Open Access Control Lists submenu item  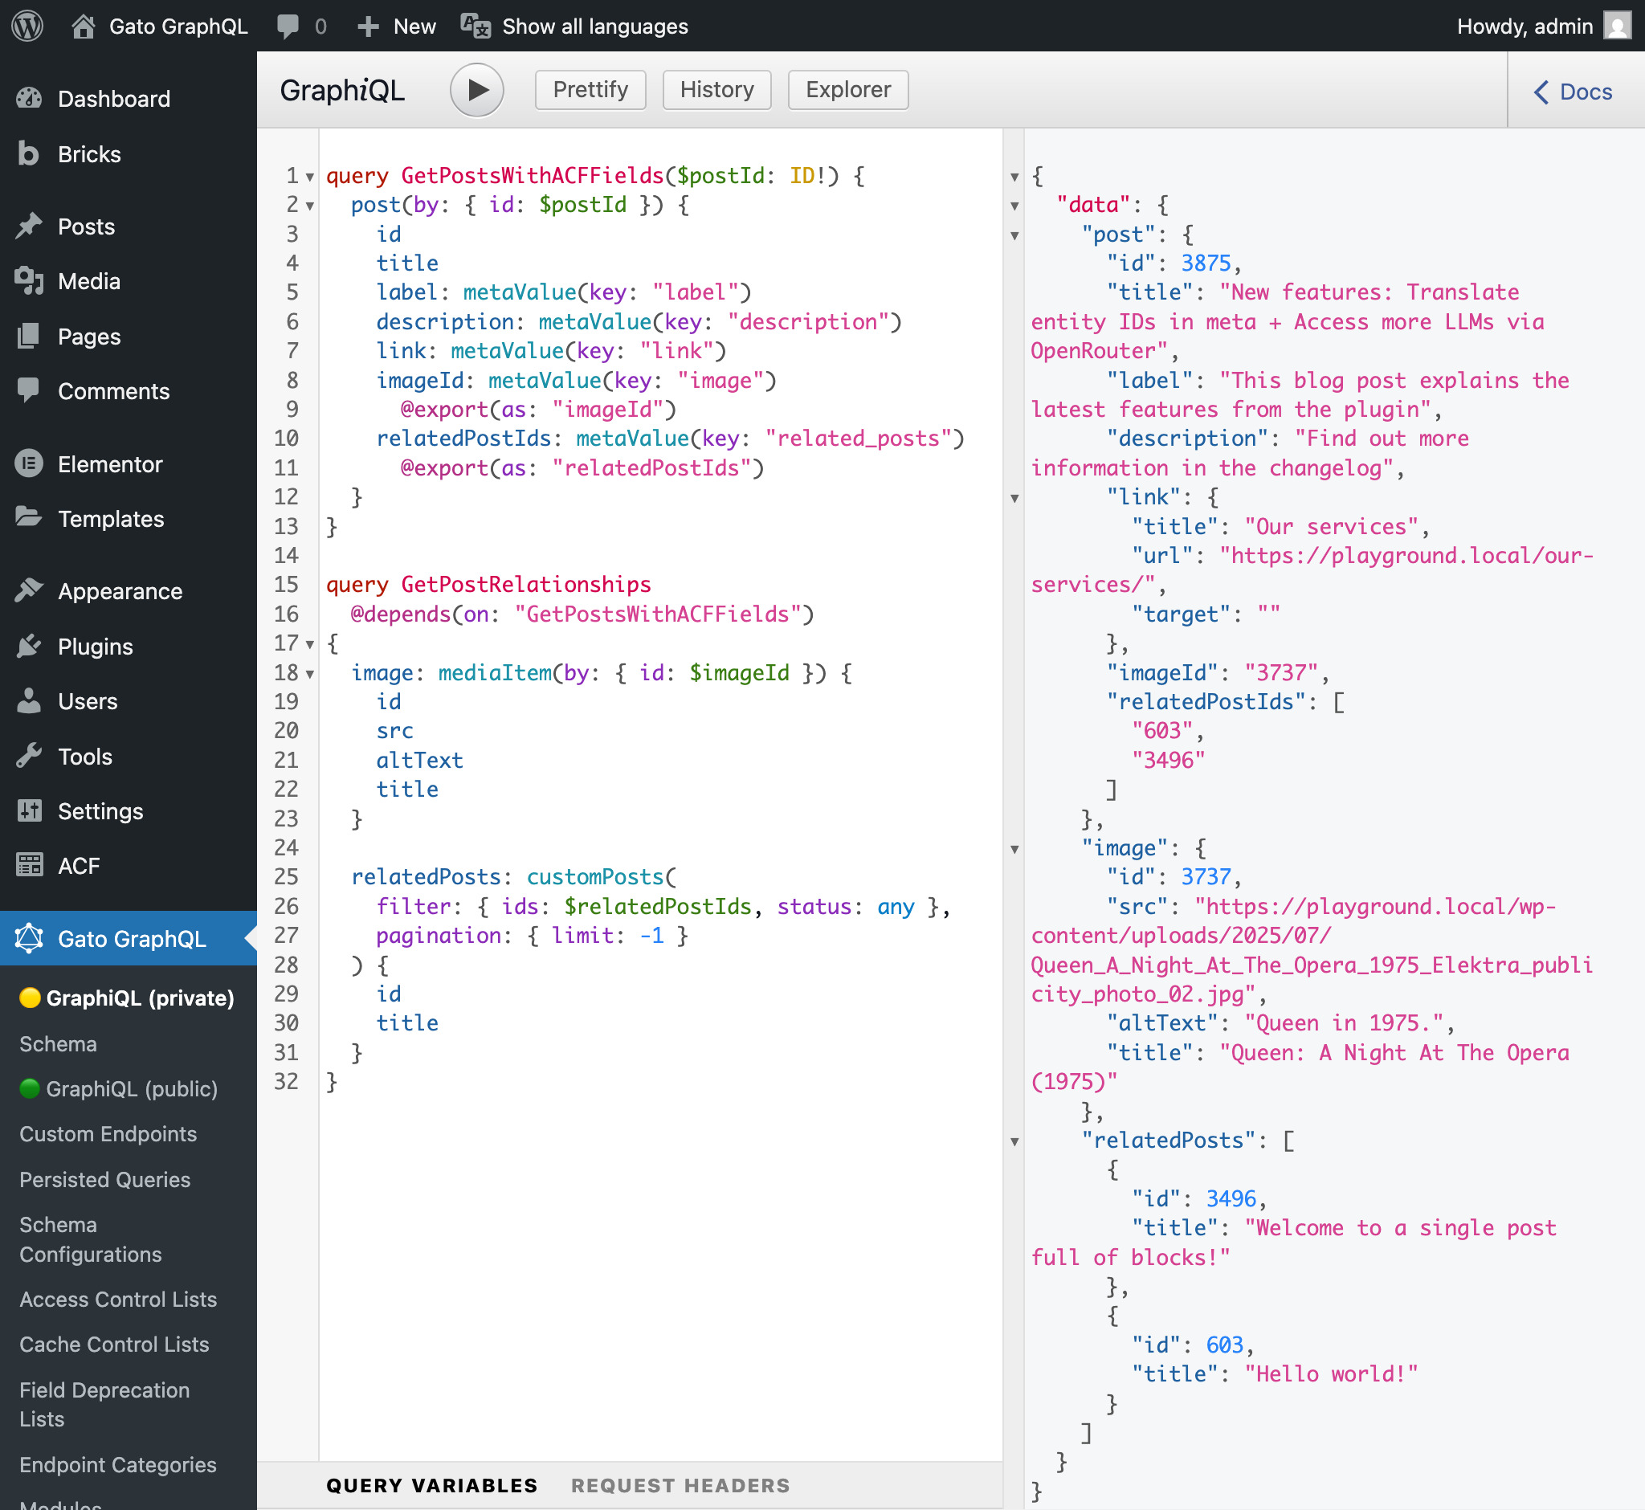click(x=119, y=1299)
